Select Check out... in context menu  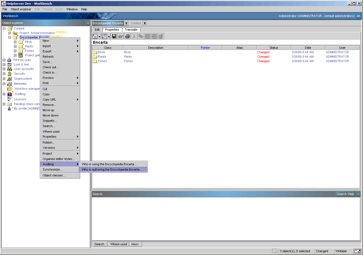pyautogui.click(x=60, y=67)
